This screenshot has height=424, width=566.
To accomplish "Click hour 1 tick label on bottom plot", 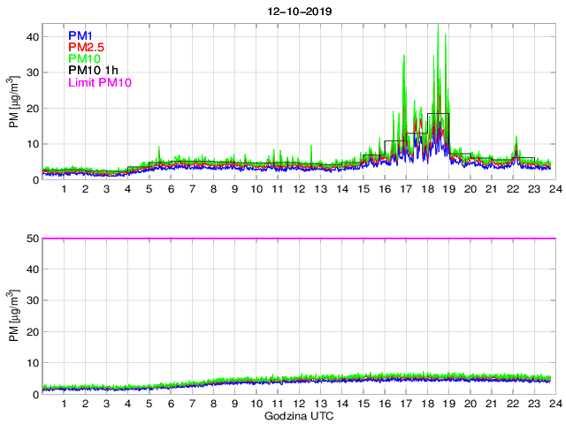I will (65, 404).
